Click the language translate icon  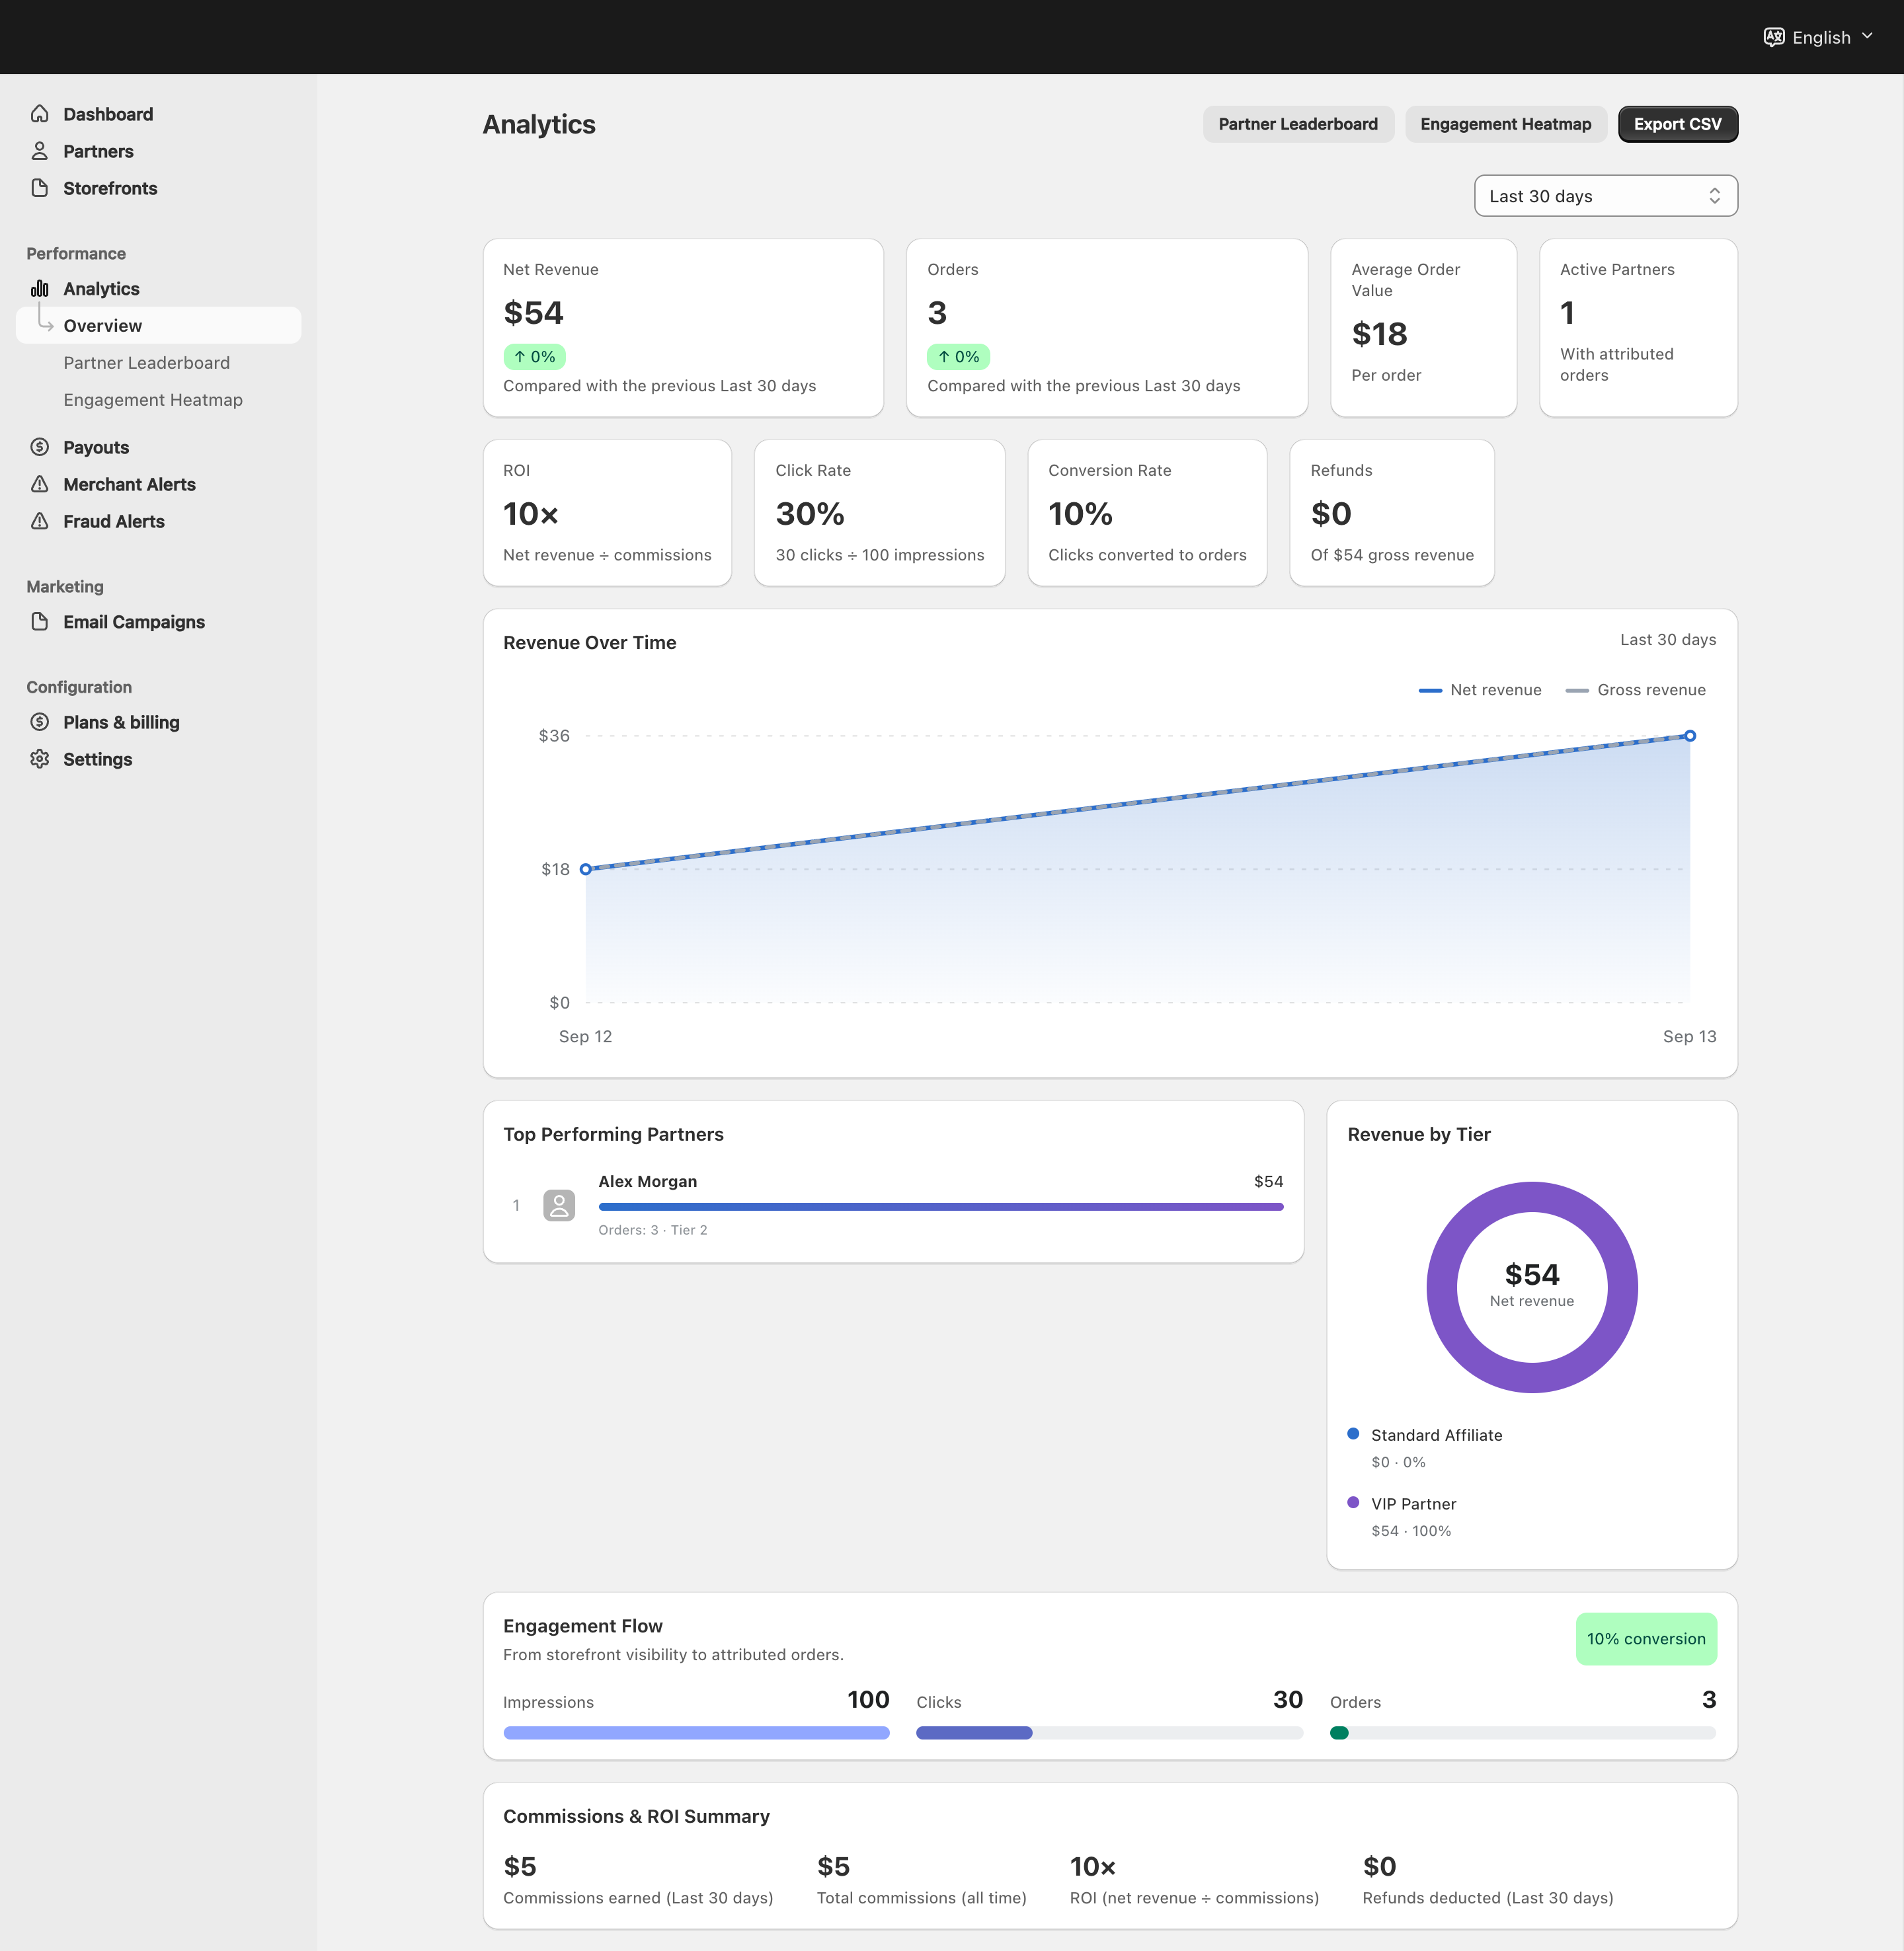coord(1774,37)
